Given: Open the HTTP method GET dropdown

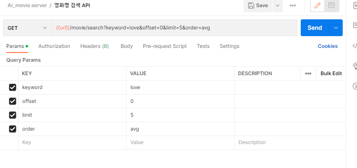Looking at the screenshot, I should 27,28.
